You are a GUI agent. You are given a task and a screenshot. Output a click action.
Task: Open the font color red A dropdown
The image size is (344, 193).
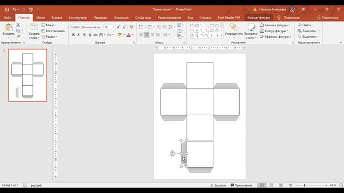click(x=133, y=35)
